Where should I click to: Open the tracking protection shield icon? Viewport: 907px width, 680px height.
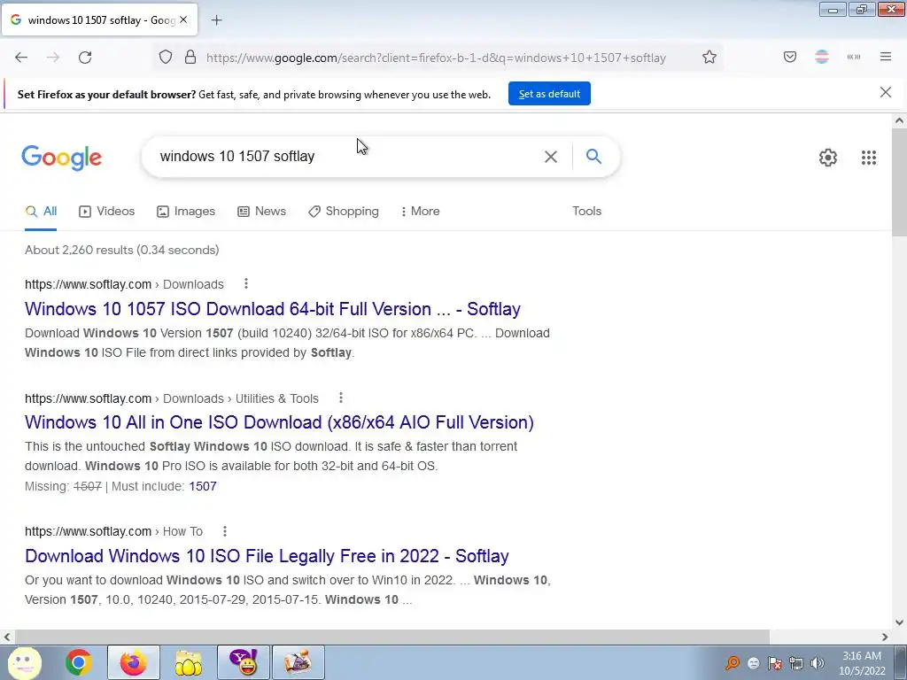tap(166, 58)
